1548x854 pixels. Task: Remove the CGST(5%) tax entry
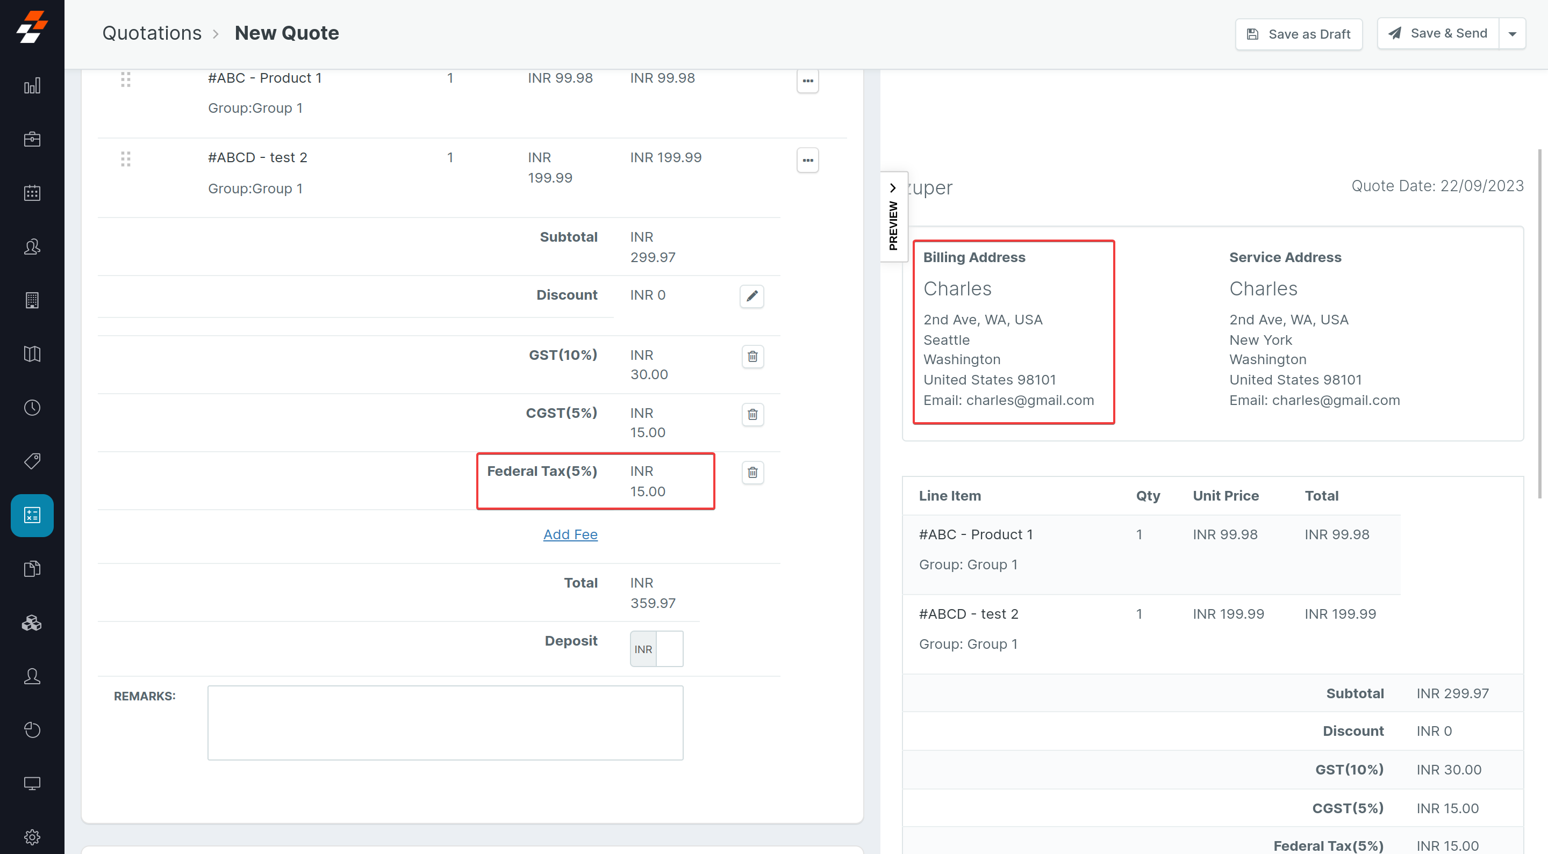[752, 415]
